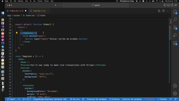Screen dimensions: 179x101
Task: Select the routes breadcrumb segment
Action: pos(17,15)
